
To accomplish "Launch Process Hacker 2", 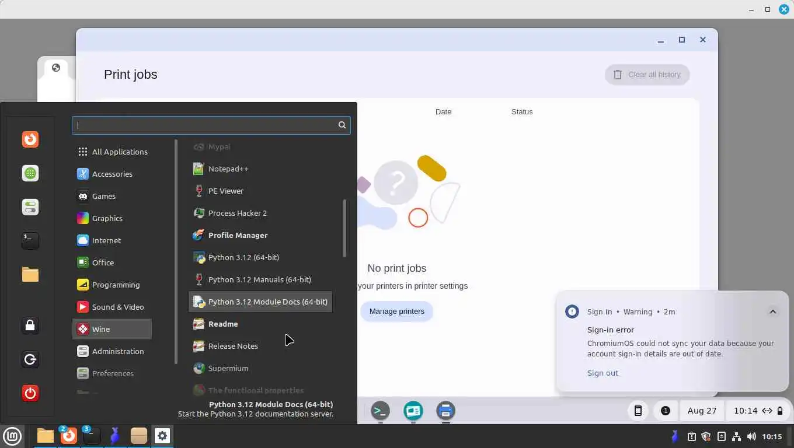I will pos(260,213).
